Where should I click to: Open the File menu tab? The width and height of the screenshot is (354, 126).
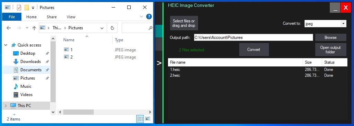point(12,17)
